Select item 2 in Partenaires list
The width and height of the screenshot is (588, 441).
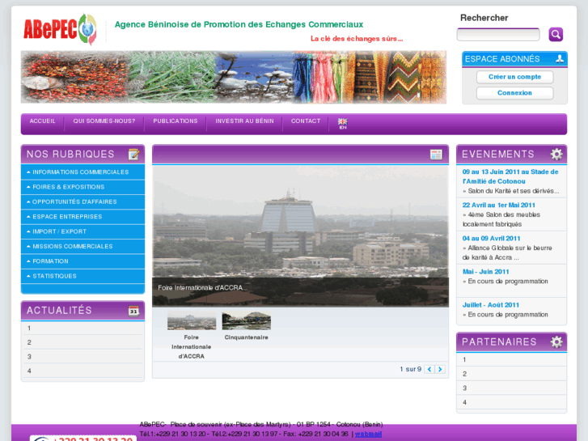[511, 374]
